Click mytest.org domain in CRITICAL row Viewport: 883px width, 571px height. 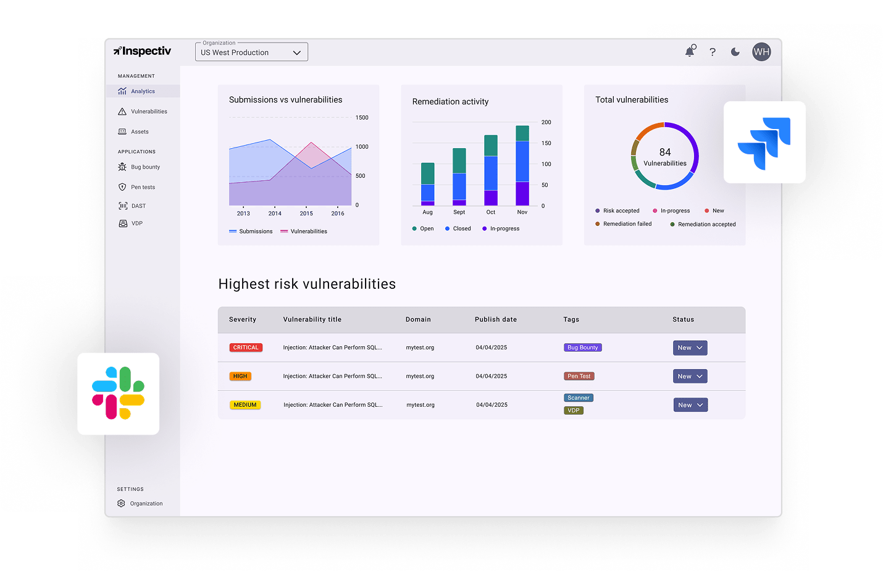tap(420, 348)
